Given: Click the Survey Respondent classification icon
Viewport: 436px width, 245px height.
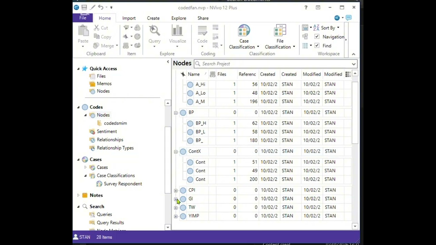Looking at the screenshot, I should (99, 184).
